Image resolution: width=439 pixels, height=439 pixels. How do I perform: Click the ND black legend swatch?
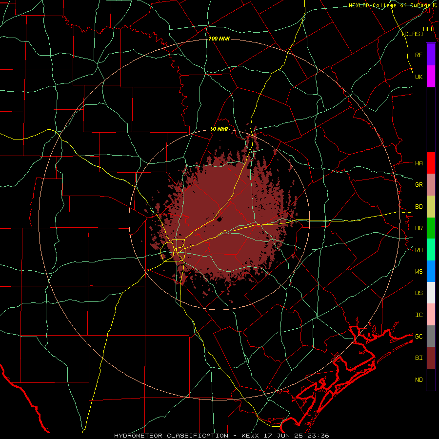431,379
